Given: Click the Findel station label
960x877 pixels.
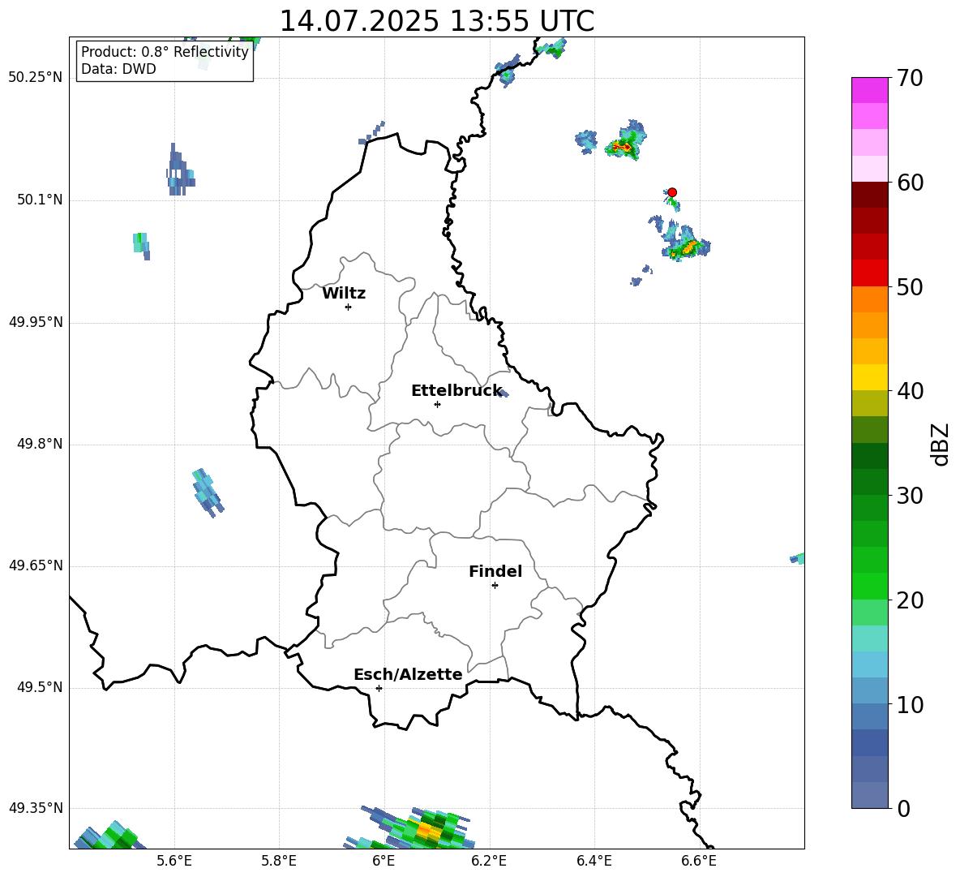Looking at the screenshot, I should (495, 571).
